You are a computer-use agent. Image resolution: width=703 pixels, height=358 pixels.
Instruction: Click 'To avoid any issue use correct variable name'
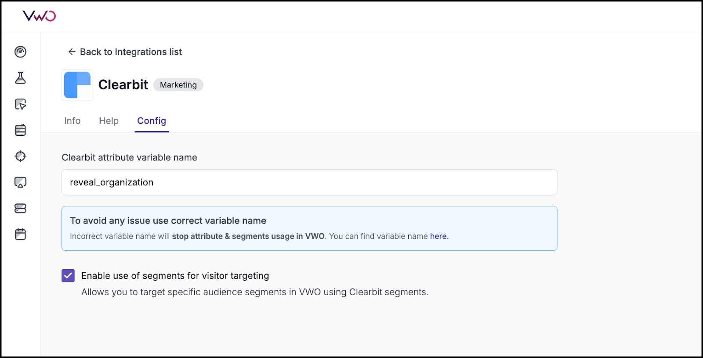click(x=168, y=221)
